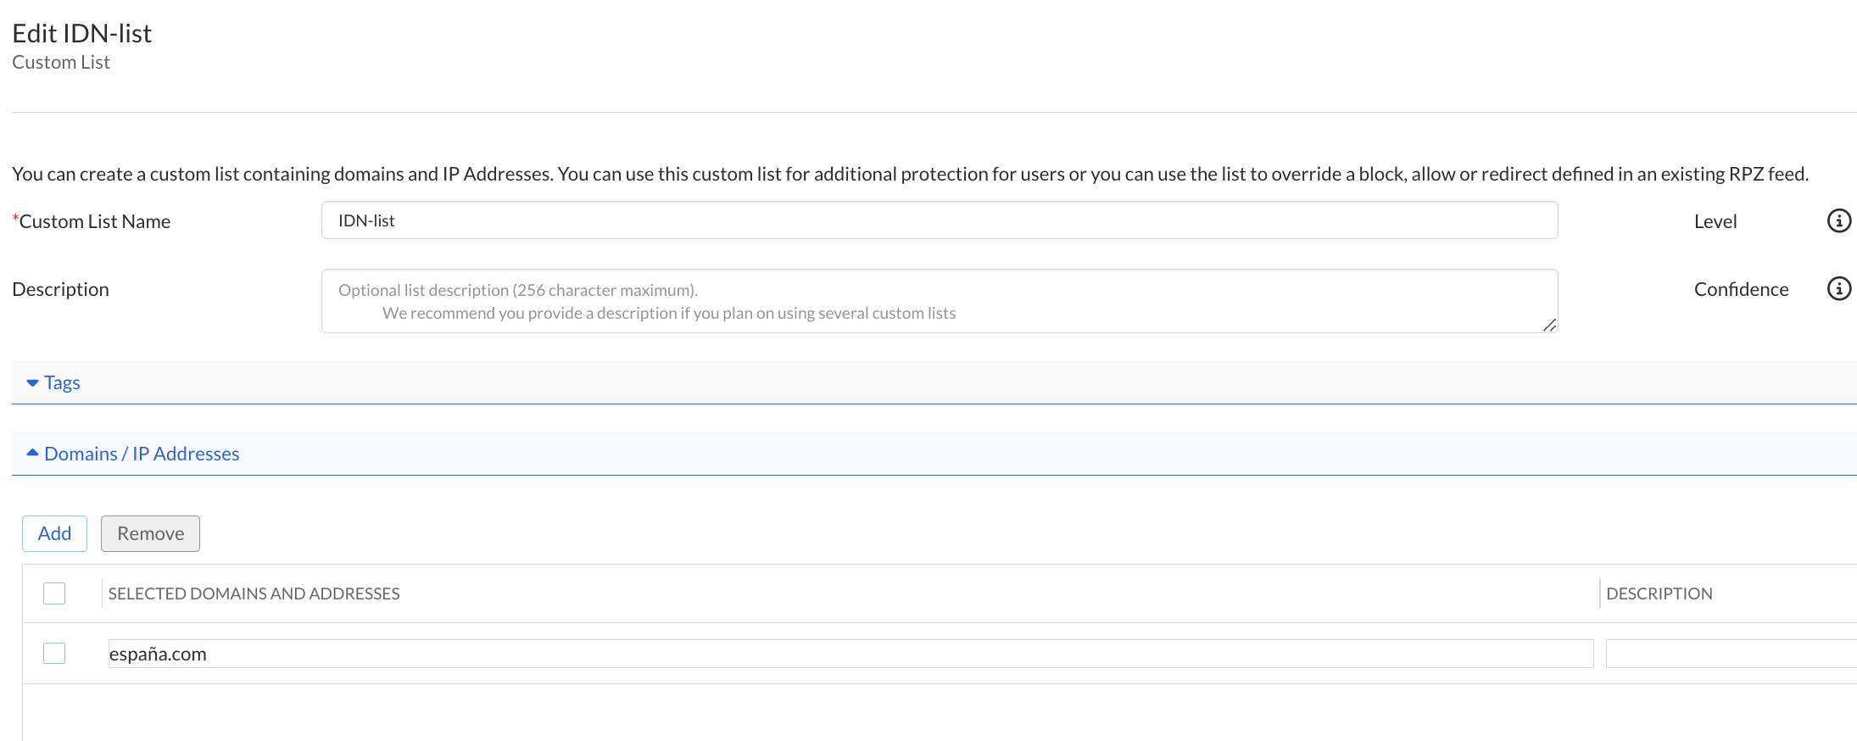The width and height of the screenshot is (1857, 741).
Task: Click the description textarea resize handle
Action: tap(1552, 325)
